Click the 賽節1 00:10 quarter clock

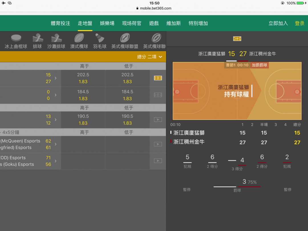point(237,65)
